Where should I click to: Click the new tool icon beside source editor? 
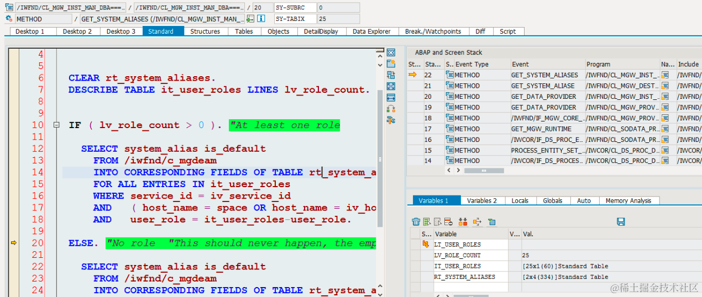391,63
